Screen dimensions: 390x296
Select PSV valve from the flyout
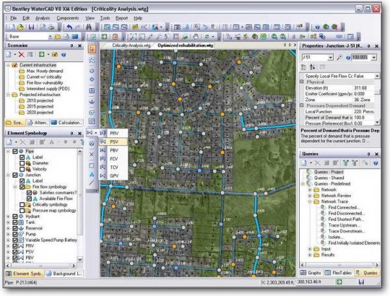coord(113,142)
